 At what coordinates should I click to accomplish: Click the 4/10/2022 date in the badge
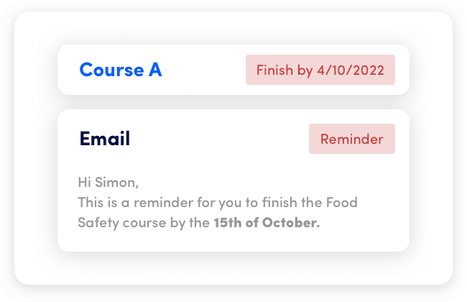351,70
